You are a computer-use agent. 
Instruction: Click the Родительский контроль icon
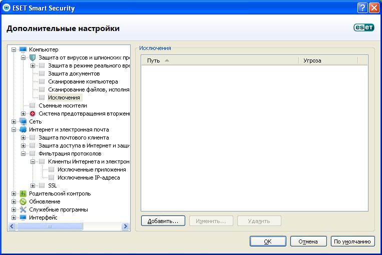[23, 193]
